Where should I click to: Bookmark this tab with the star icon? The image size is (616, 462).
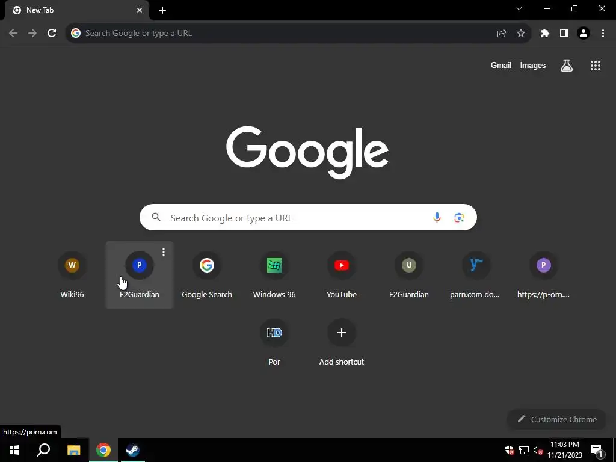tap(521, 34)
